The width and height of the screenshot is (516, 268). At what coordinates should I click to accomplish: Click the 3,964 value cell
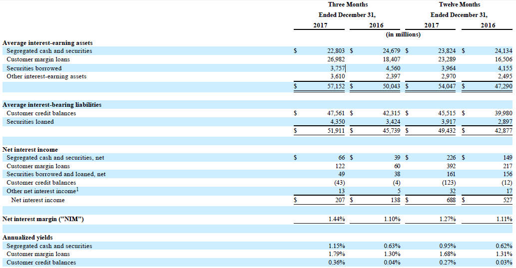[449, 68]
